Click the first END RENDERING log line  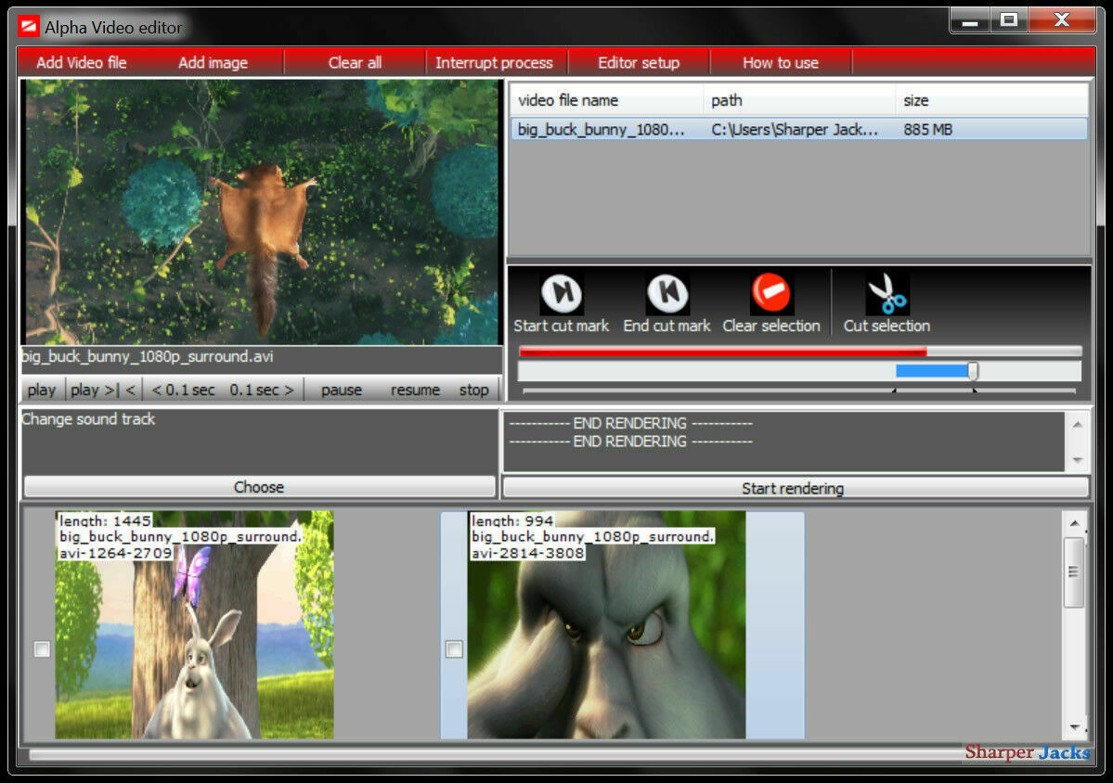point(630,423)
